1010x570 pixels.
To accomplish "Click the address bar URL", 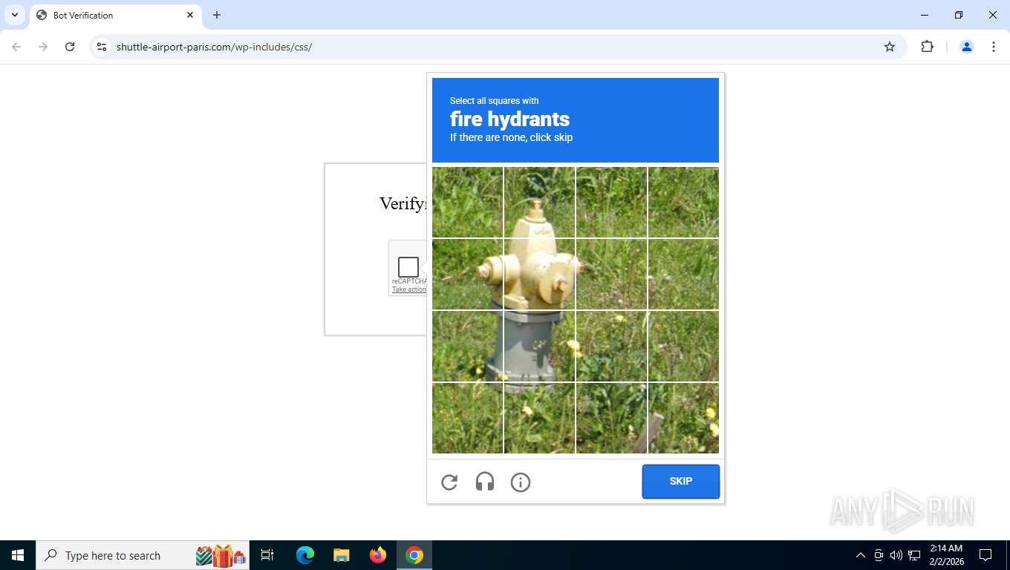I will (214, 47).
